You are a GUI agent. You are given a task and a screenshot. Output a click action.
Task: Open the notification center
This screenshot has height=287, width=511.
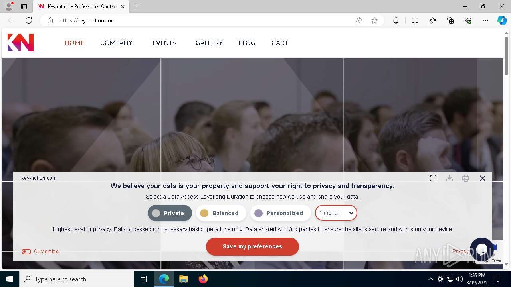click(x=498, y=279)
